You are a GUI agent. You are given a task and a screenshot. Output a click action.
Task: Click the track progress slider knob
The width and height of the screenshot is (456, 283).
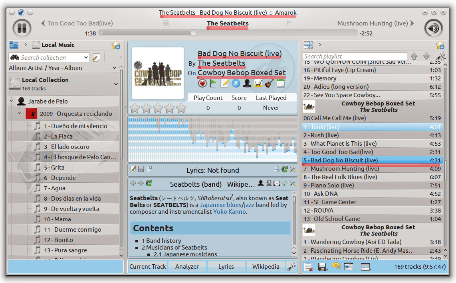coord(193,33)
